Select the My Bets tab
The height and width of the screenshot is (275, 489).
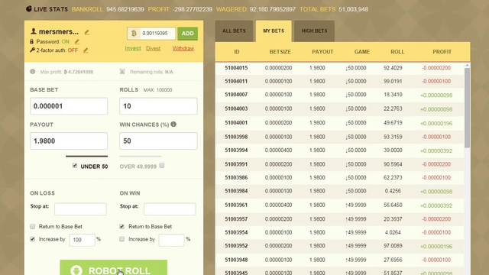click(274, 31)
